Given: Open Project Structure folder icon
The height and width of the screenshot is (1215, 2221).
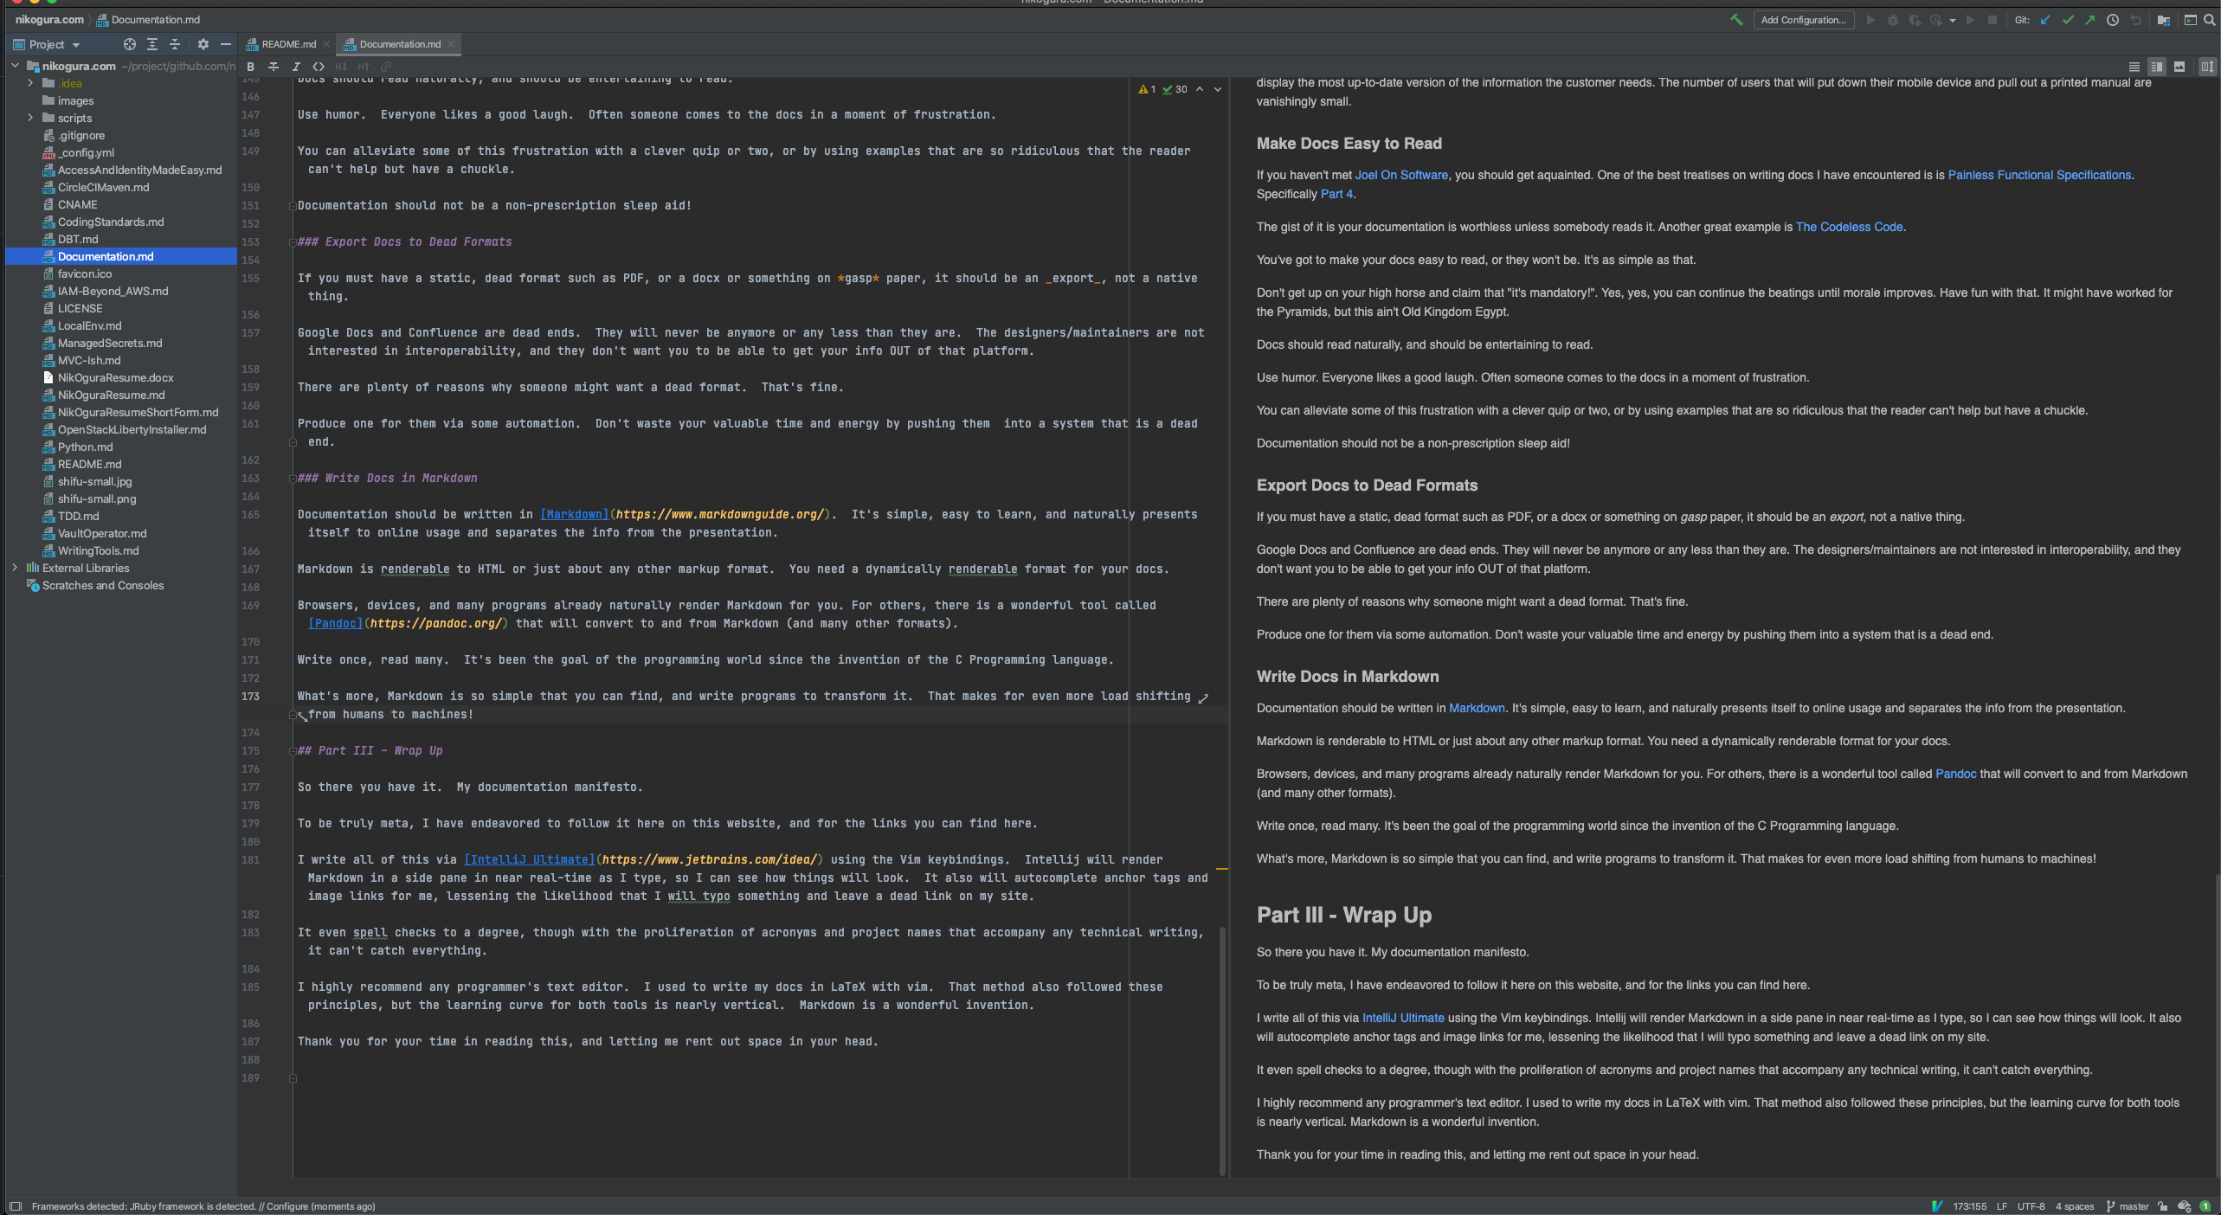Looking at the screenshot, I should pos(2164,20).
